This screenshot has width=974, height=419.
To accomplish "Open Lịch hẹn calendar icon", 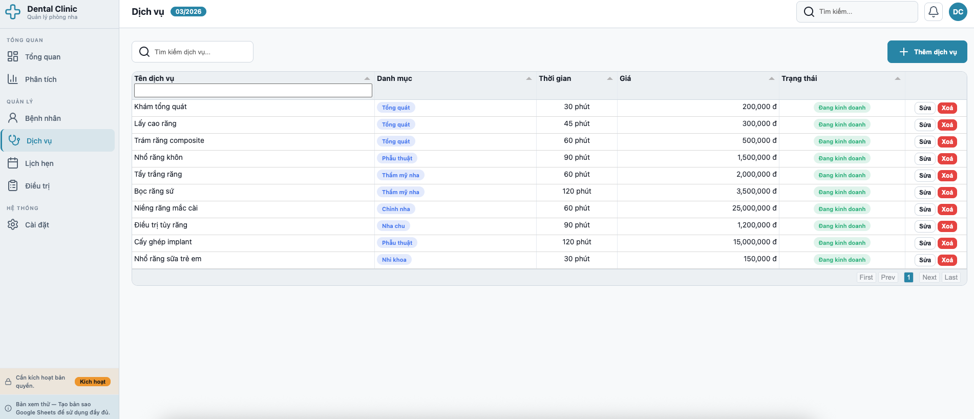I will (x=13, y=163).
